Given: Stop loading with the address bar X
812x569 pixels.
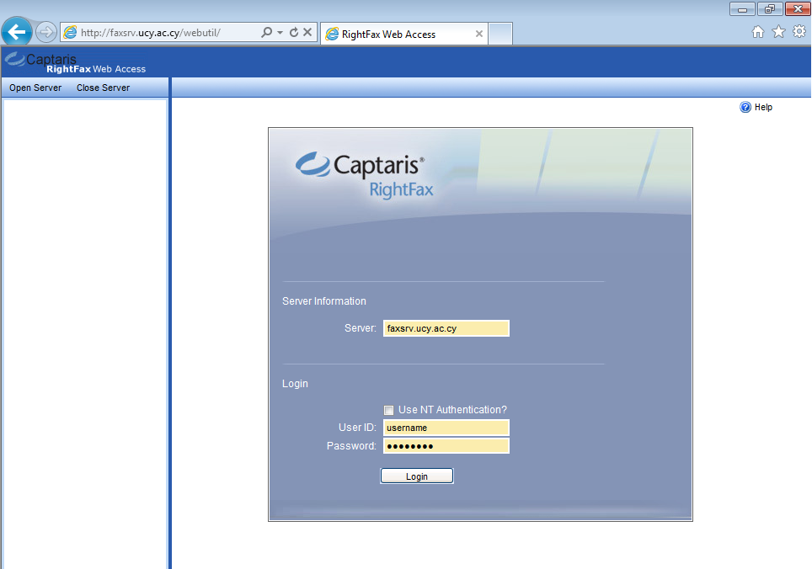Looking at the screenshot, I should [x=307, y=32].
